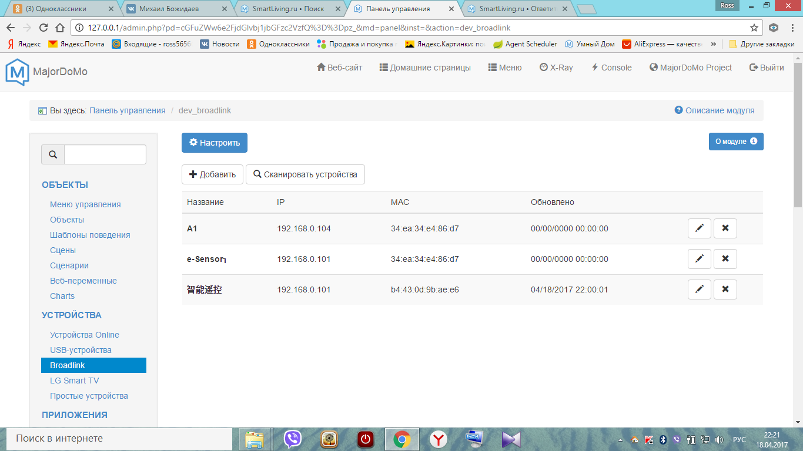Show more bookmarks via chevron
The height and width of the screenshot is (451, 803).
point(714,44)
